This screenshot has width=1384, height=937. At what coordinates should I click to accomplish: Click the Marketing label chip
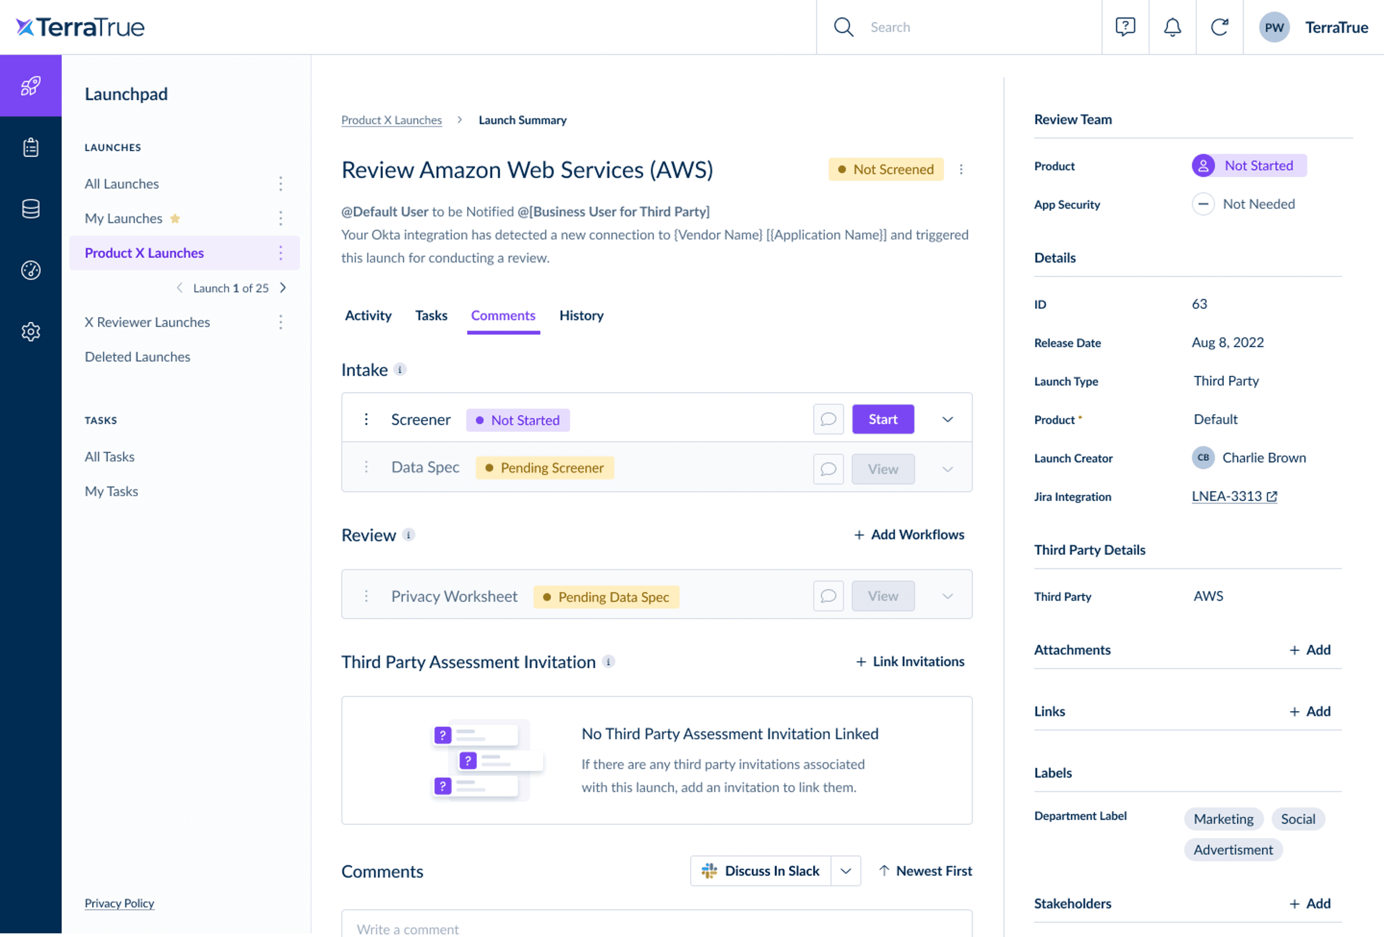(x=1223, y=819)
